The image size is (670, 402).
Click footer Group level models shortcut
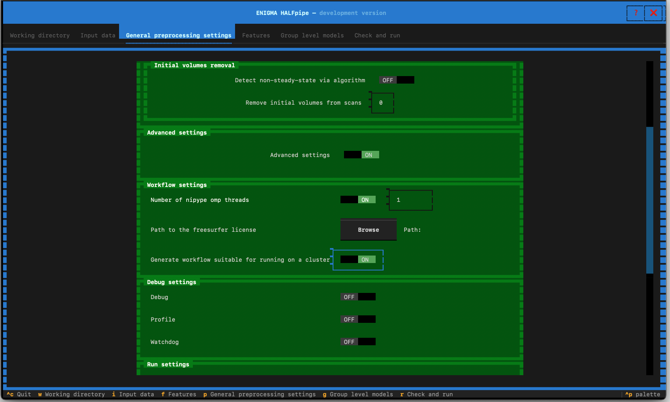pyautogui.click(x=358, y=394)
